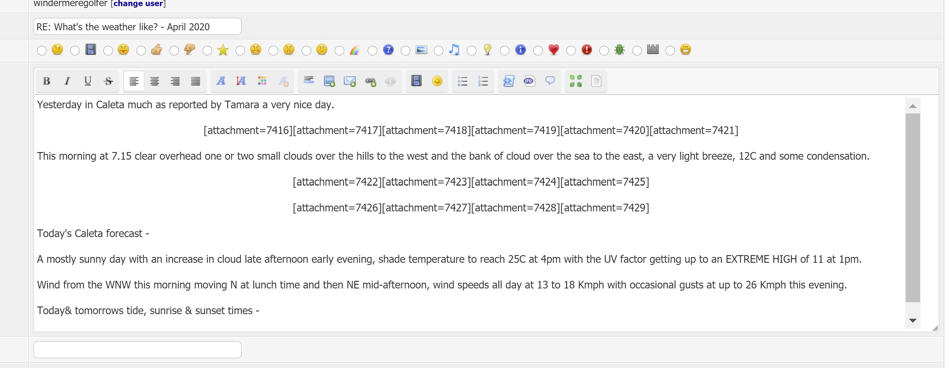The image size is (950, 368).
Task: Select the heart post icon radio
Action: click(538, 50)
